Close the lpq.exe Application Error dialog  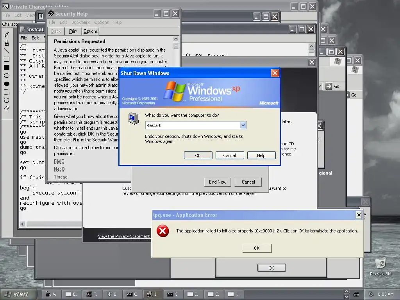(359, 215)
